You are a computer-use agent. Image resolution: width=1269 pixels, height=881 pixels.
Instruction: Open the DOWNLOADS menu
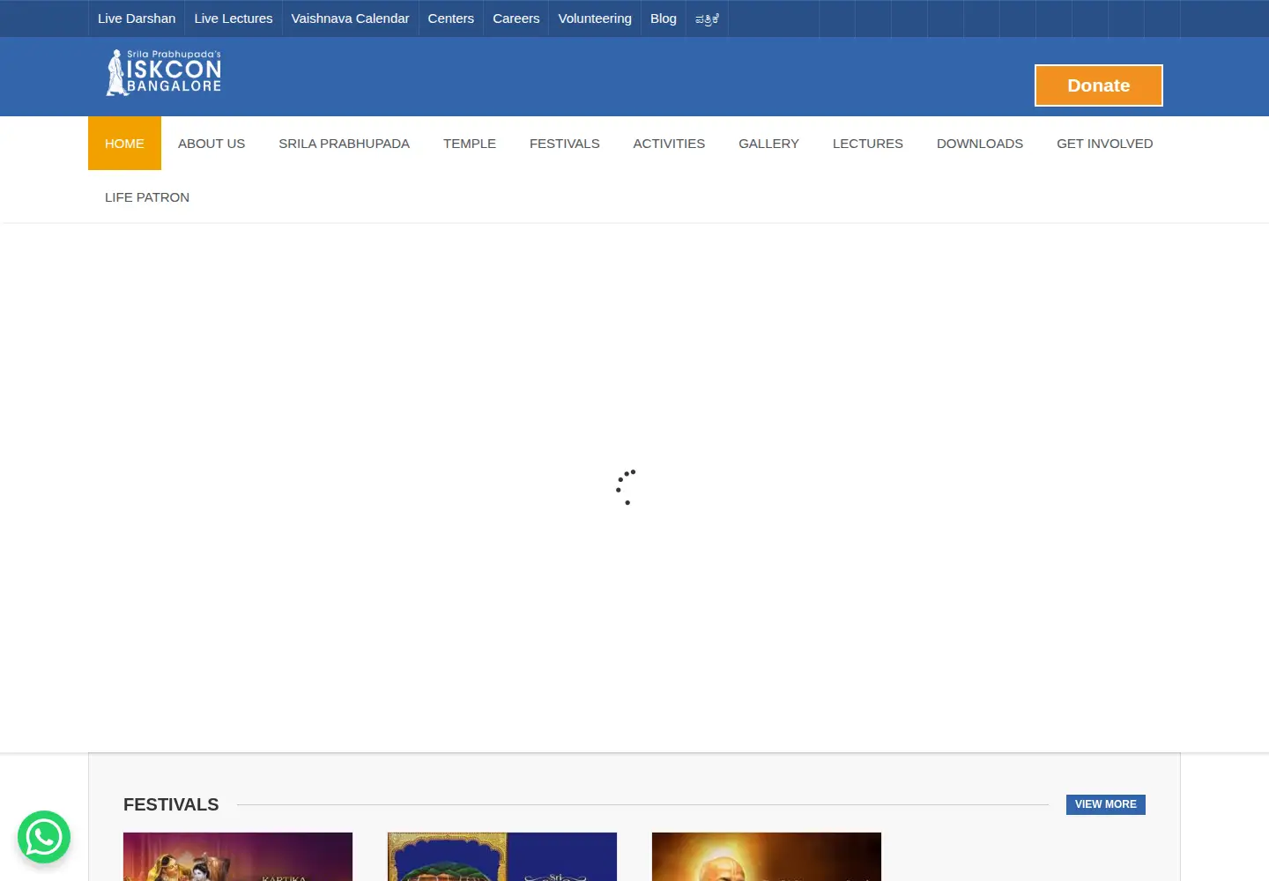[x=980, y=144]
